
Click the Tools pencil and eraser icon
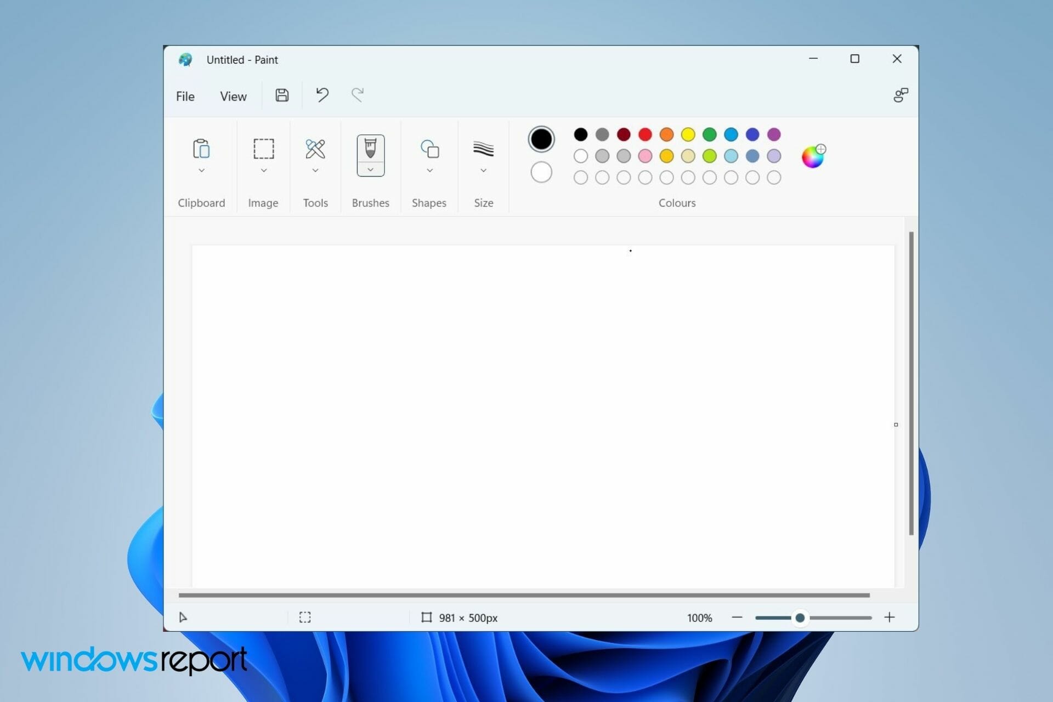315,149
